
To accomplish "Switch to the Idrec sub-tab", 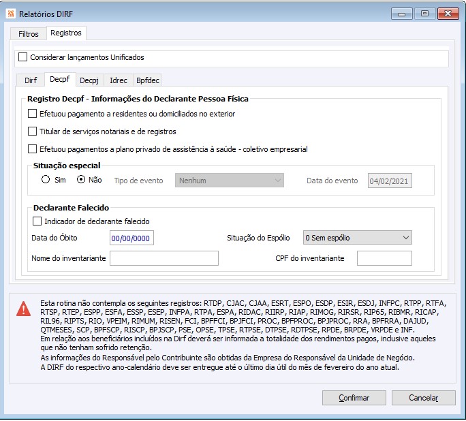I will point(119,80).
